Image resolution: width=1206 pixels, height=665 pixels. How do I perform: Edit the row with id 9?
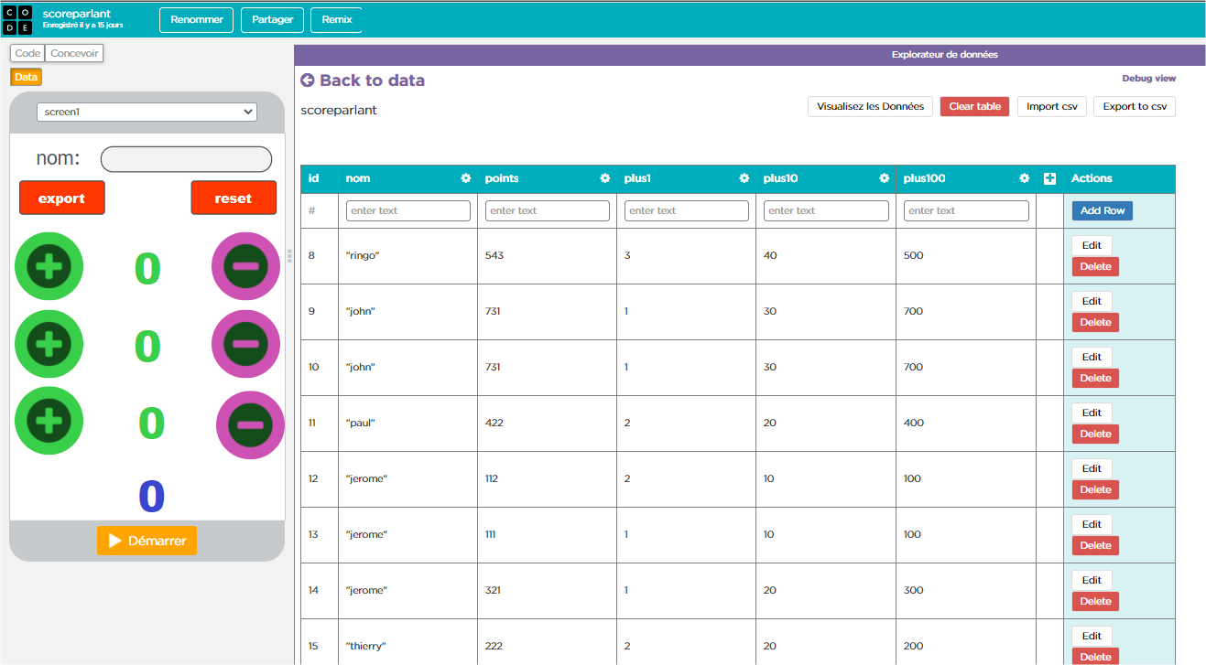tap(1092, 301)
